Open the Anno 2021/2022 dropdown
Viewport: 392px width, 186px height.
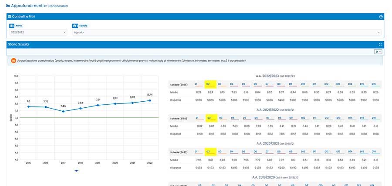pos(38,32)
